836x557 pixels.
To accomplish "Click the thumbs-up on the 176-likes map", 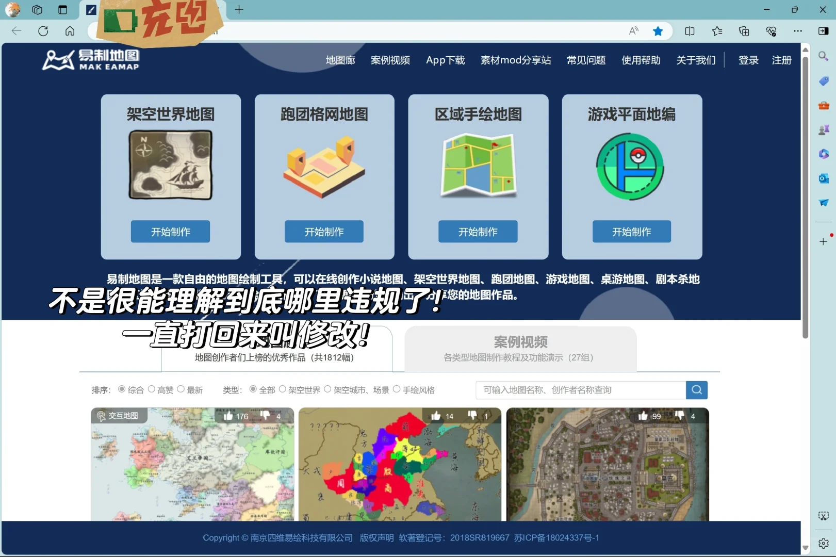I will tap(228, 416).
